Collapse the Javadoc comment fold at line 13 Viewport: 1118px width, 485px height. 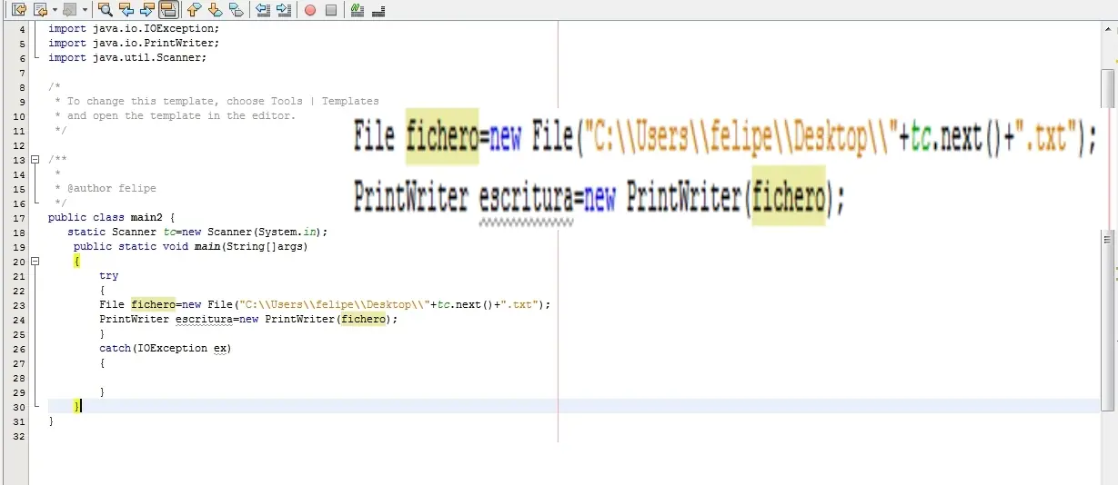tap(35, 159)
